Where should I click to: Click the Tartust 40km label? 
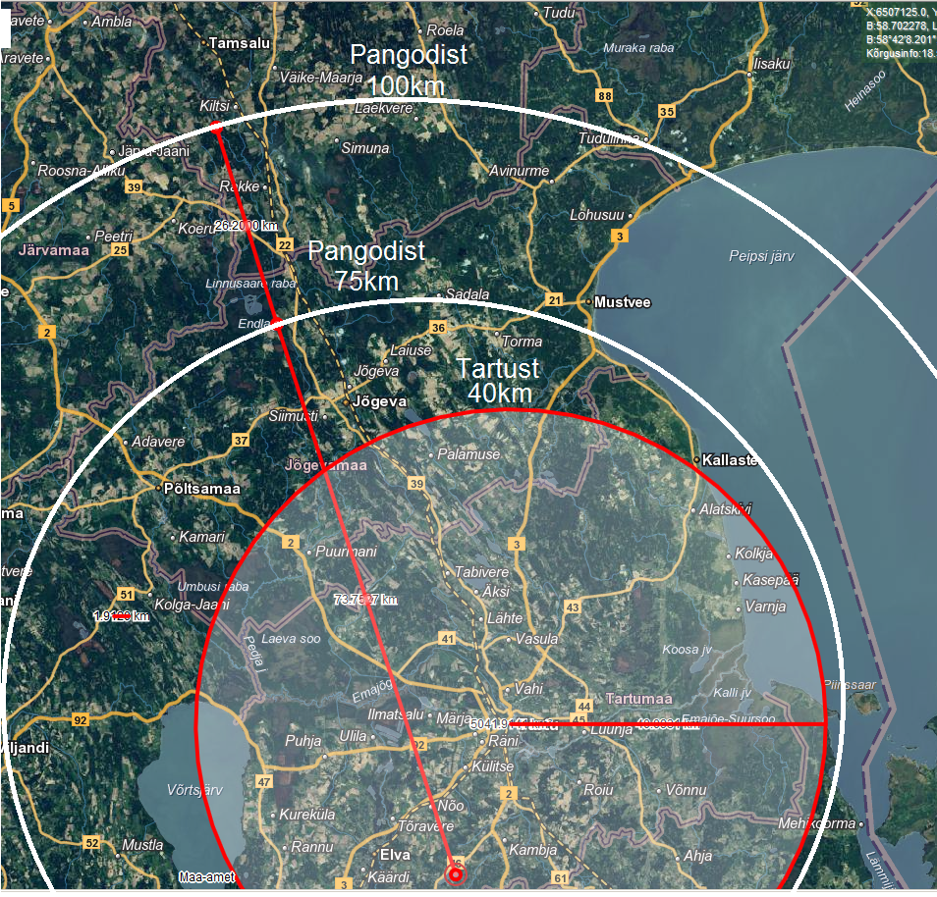click(x=498, y=381)
